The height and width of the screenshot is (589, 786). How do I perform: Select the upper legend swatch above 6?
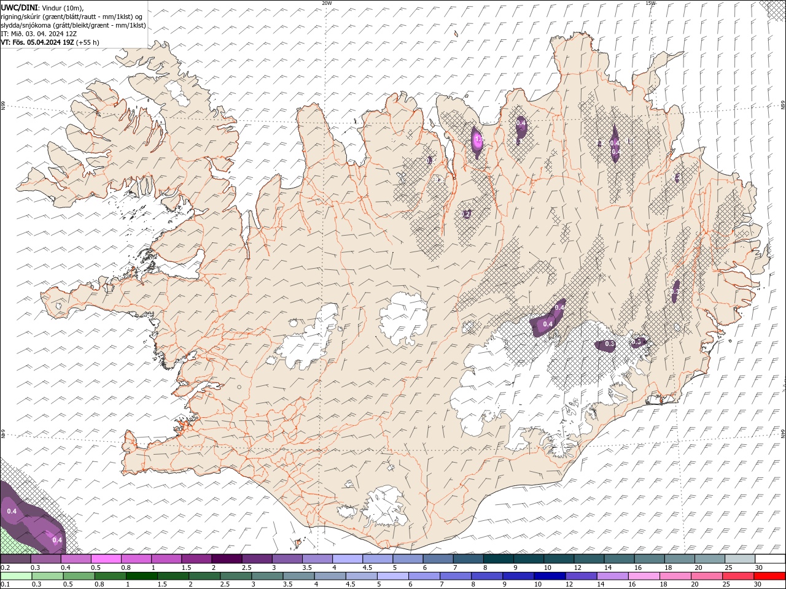437,559
